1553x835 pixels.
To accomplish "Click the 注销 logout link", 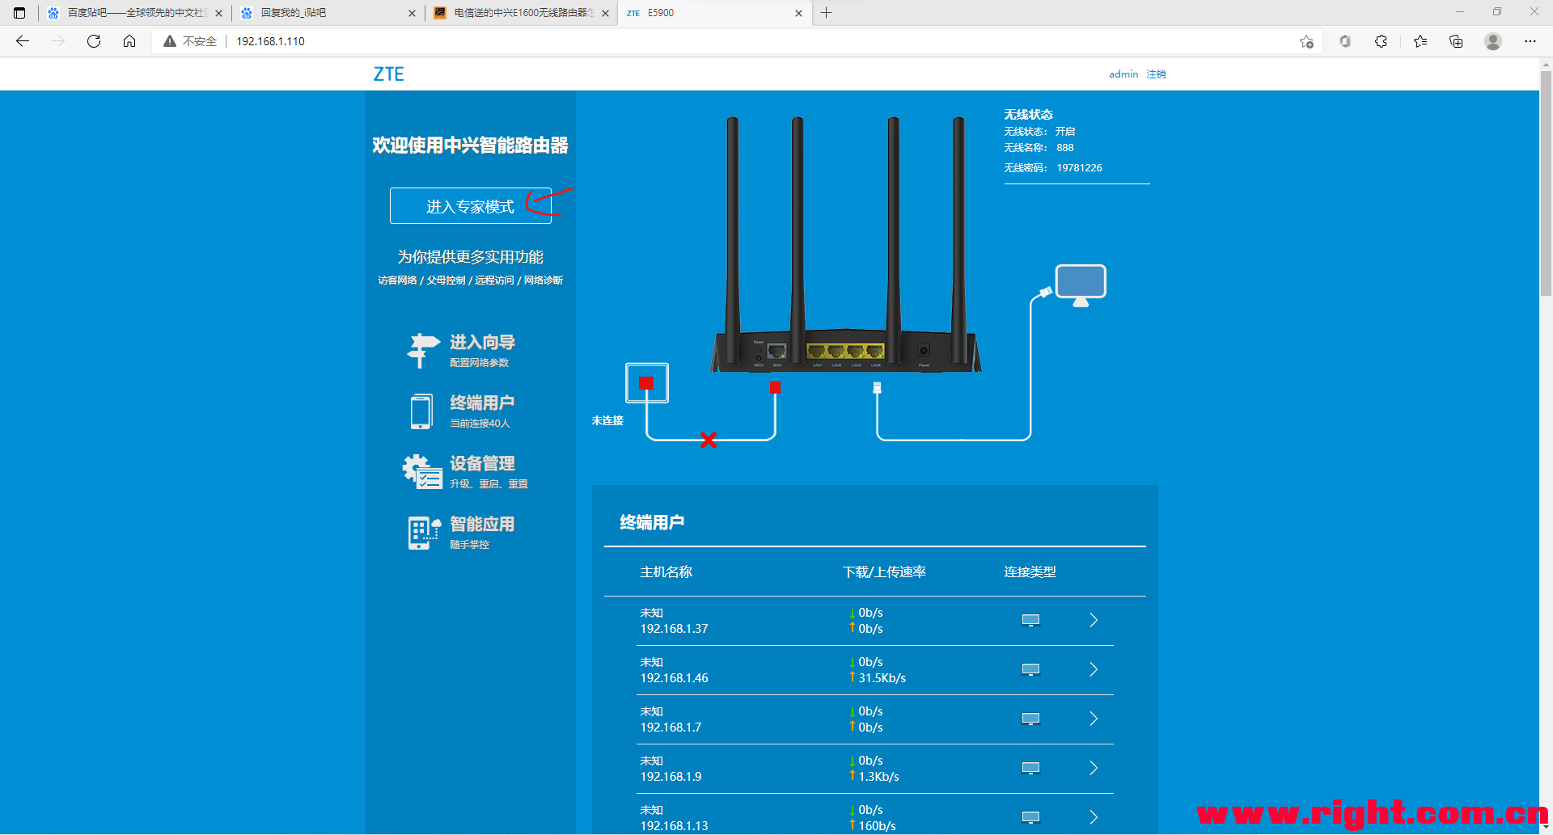I will pos(1156,74).
